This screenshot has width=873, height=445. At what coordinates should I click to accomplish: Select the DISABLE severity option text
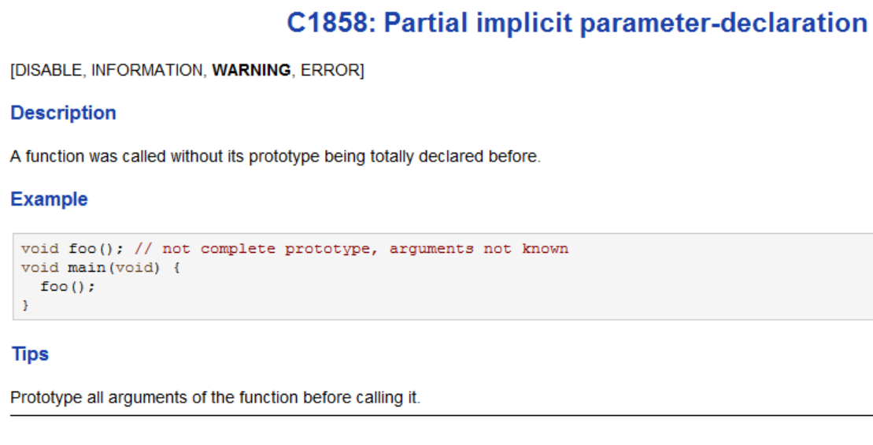click(48, 70)
